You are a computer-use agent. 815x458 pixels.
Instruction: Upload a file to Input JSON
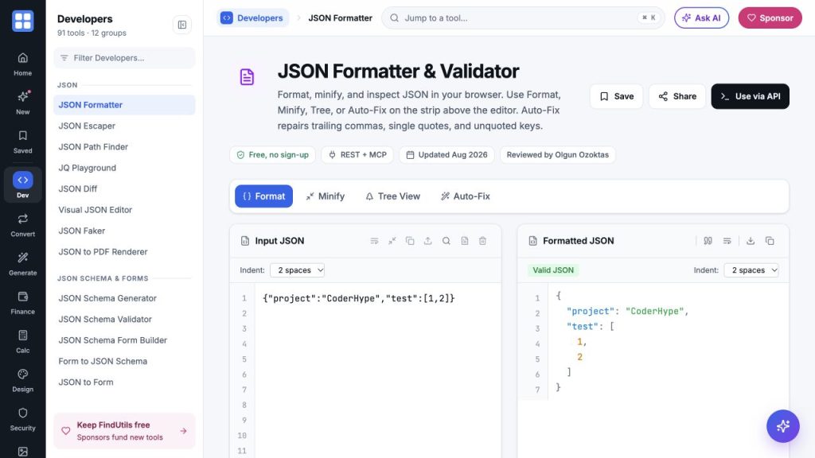pos(427,241)
